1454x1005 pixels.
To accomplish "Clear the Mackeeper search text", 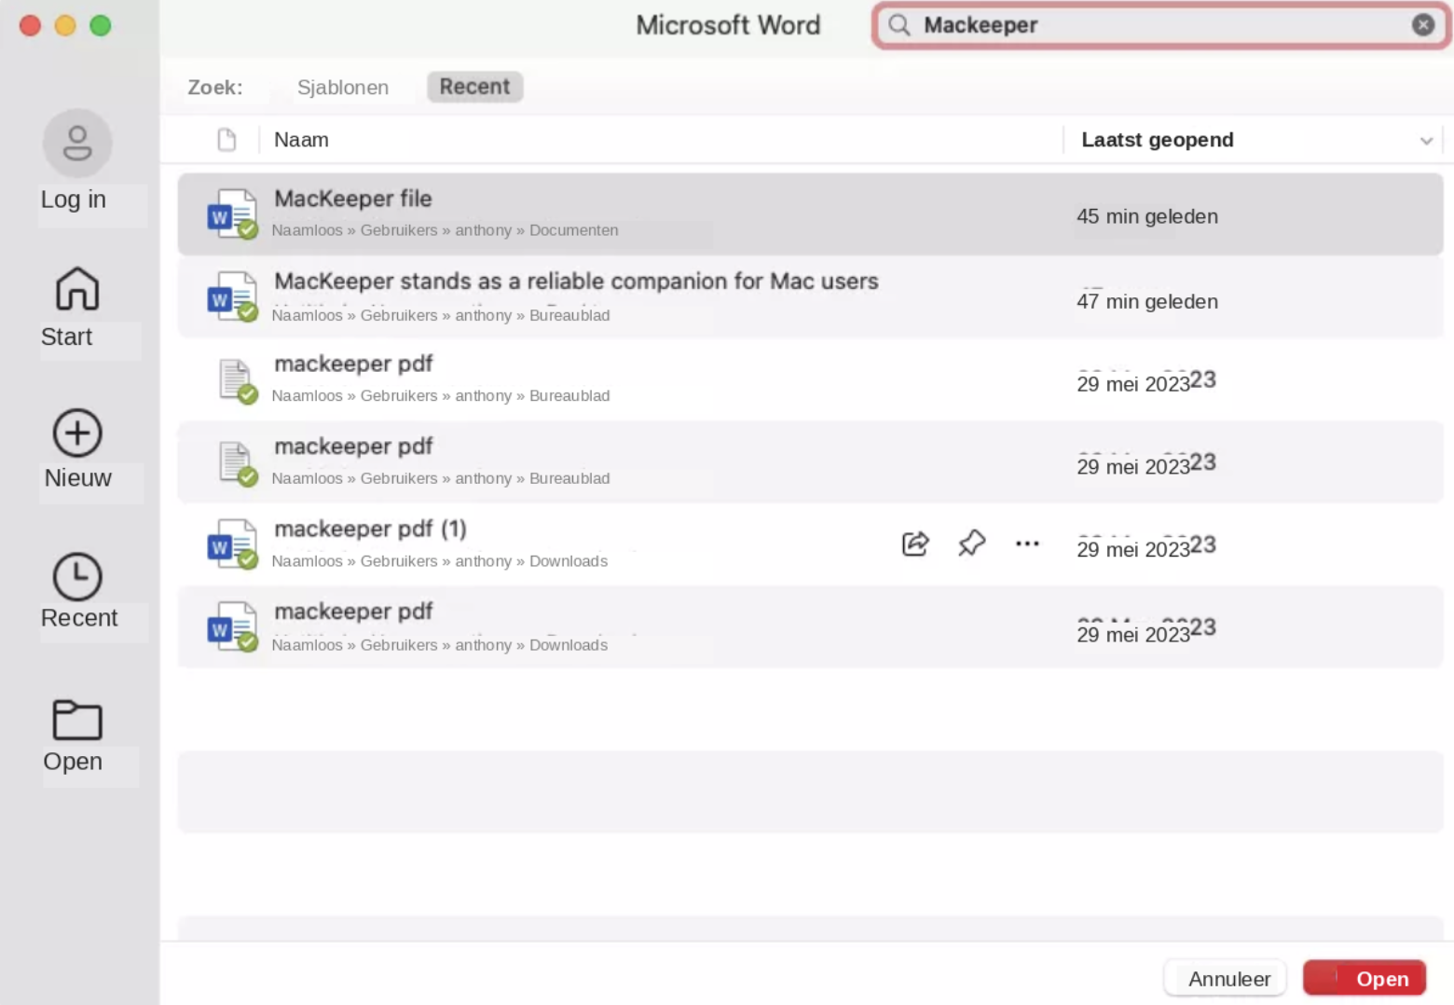I will (x=1422, y=25).
